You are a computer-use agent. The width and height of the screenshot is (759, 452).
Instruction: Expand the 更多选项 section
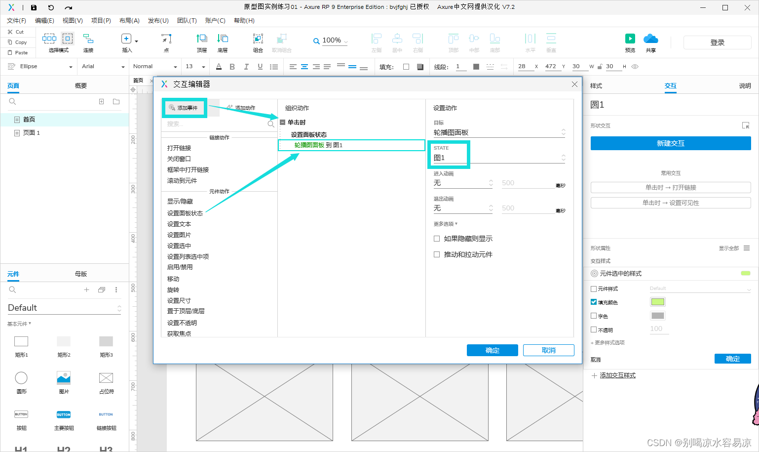[x=446, y=224]
